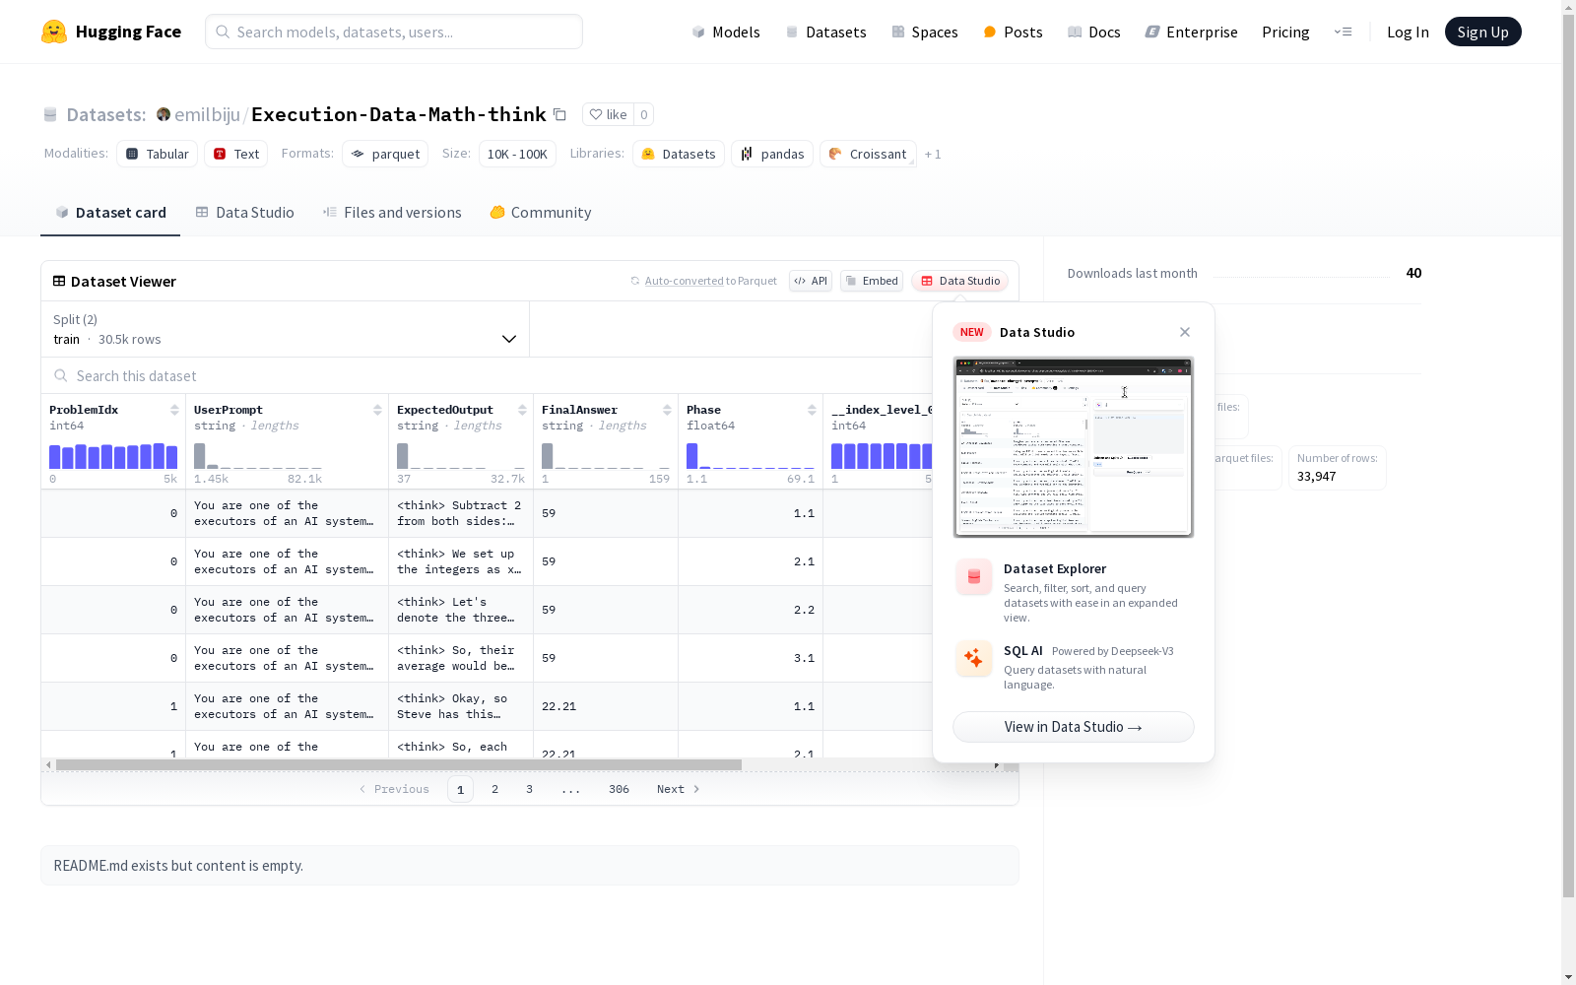The width and height of the screenshot is (1576, 985).
Task: Click the SQL AI sparkle icon
Action: tap(974, 658)
